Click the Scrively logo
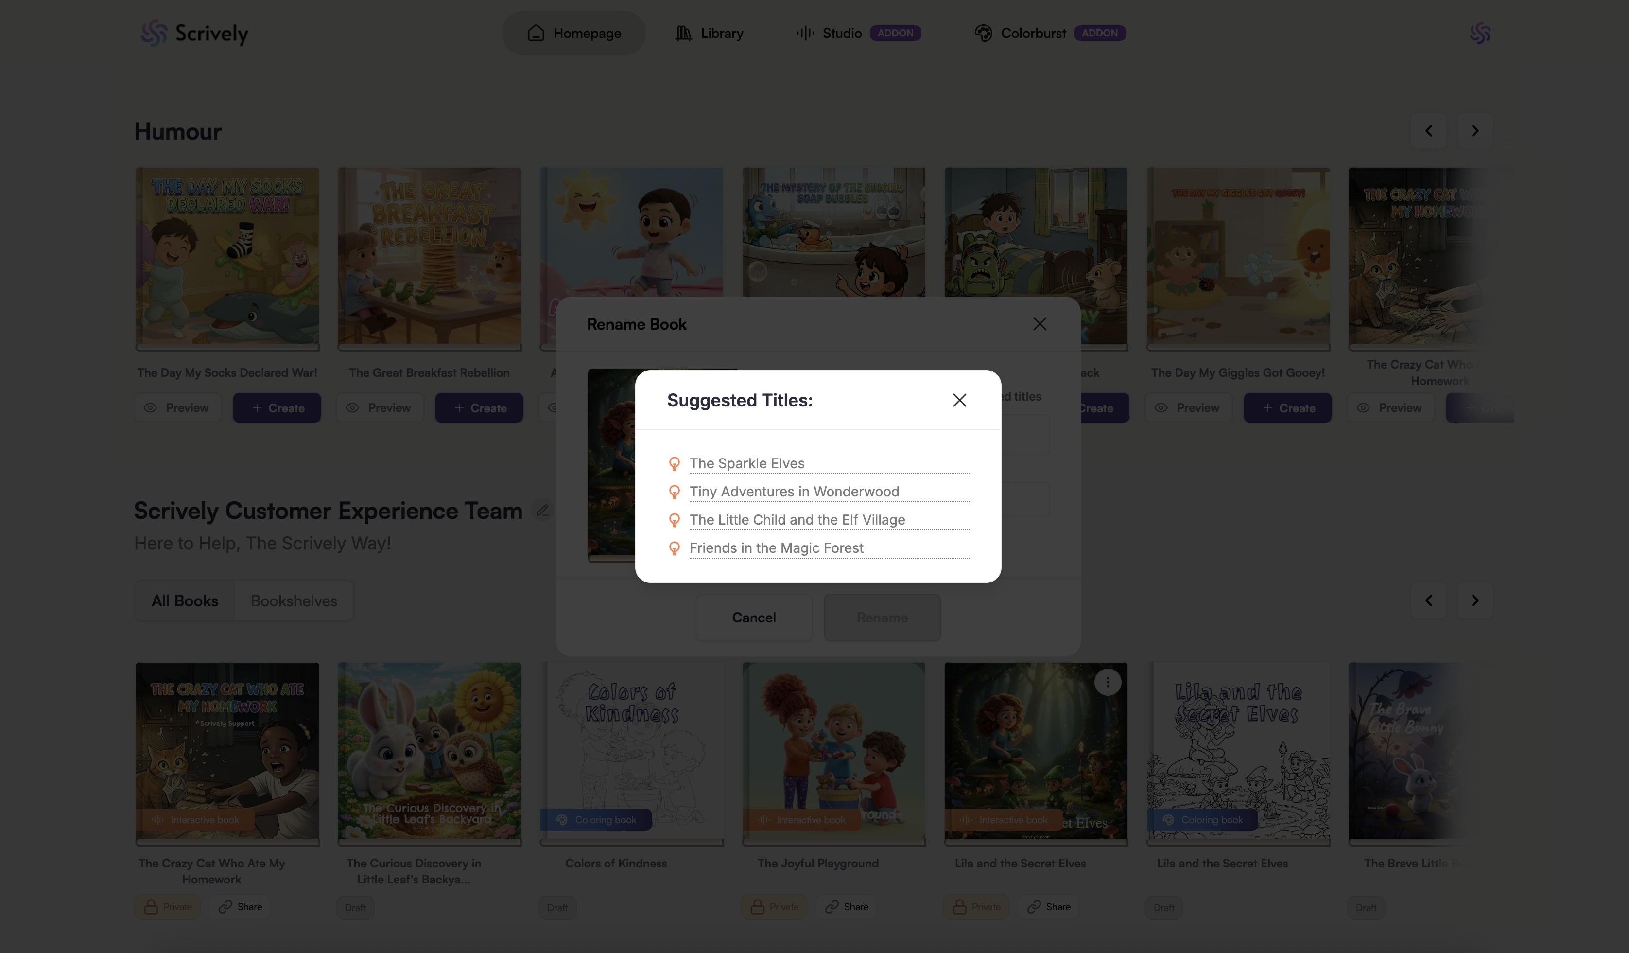Viewport: 1629px width, 953px height. [x=194, y=33]
